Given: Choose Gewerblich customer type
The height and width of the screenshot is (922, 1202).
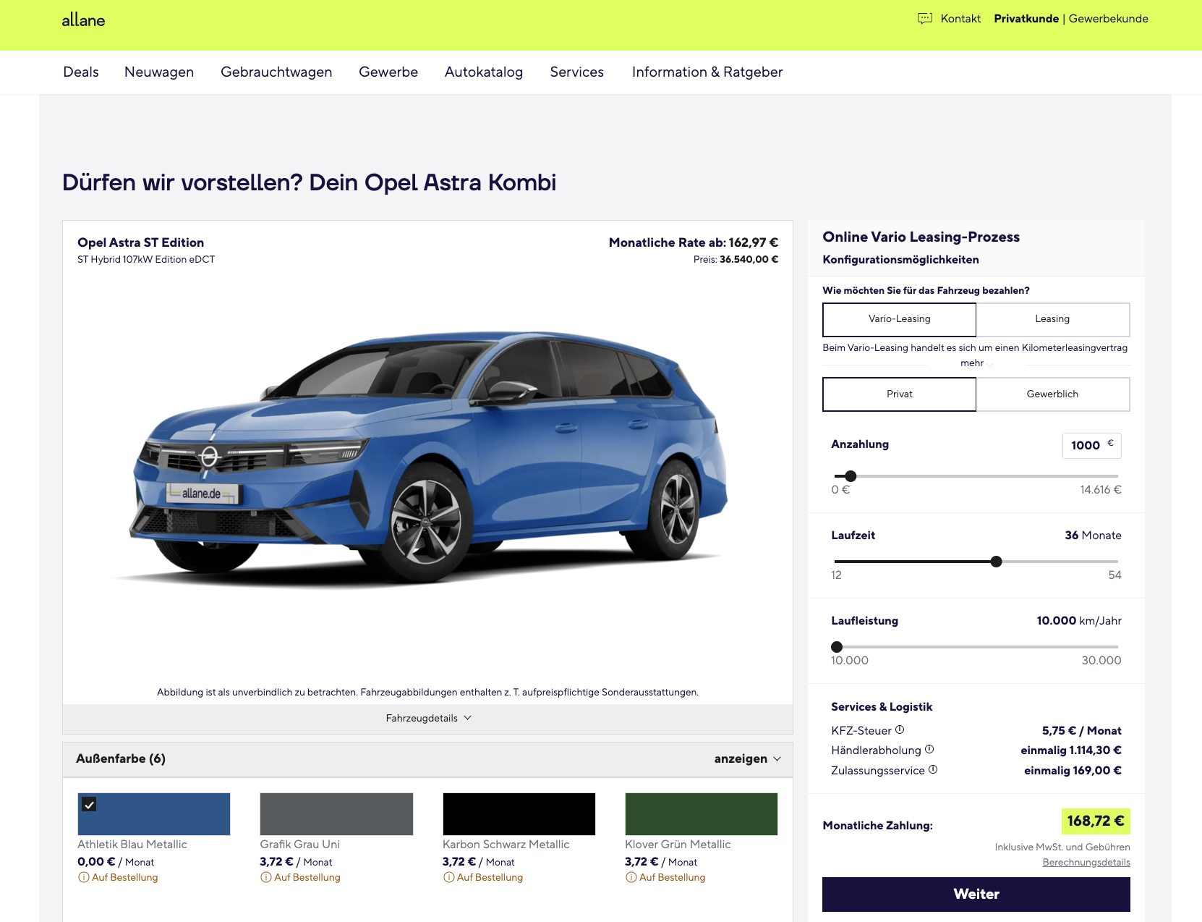Looking at the screenshot, I should 1052,394.
